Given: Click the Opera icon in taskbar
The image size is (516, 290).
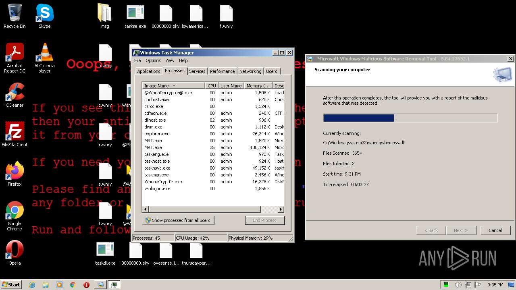Looking at the screenshot, I should tap(86, 285).
